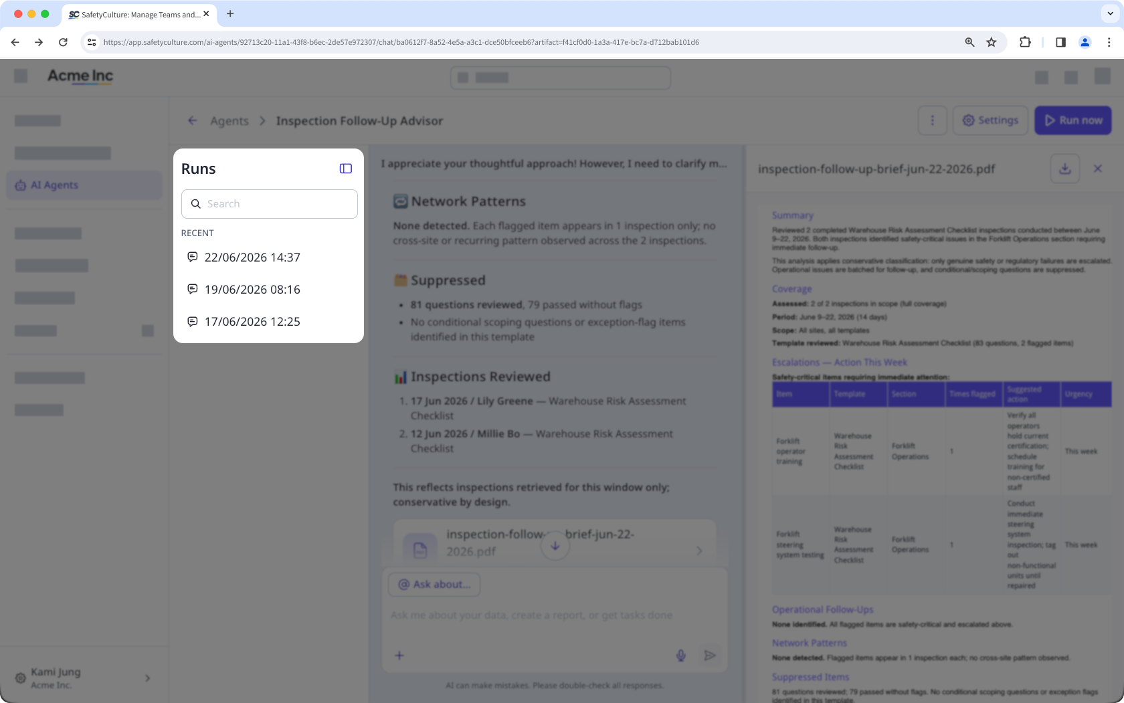Download the inspection follow-up PDF
Image resolution: width=1124 pixels, height=703 pixels.
[x=1065, y=169]
